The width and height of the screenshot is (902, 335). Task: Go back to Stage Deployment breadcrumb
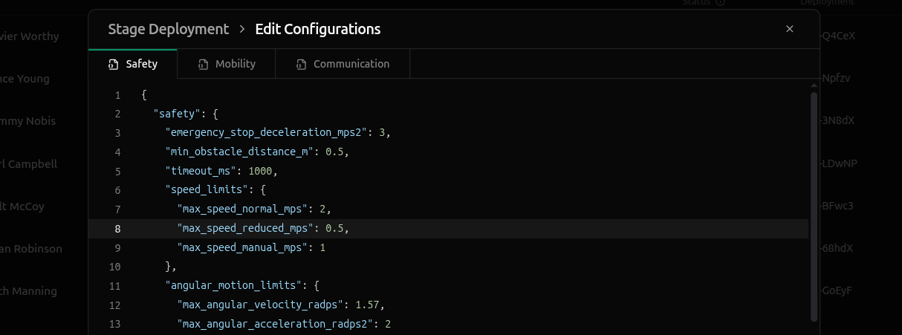coord(168,30)
